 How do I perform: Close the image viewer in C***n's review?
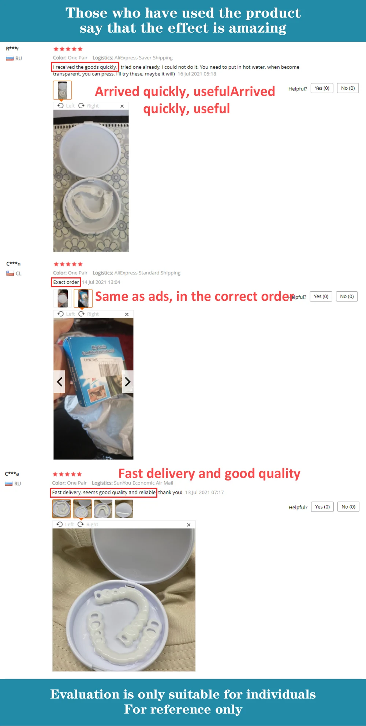pyautogui.click(x=127, y=314)
